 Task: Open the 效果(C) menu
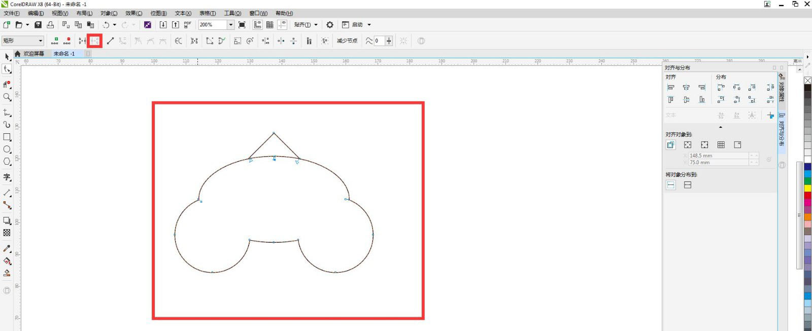point(133,13)
